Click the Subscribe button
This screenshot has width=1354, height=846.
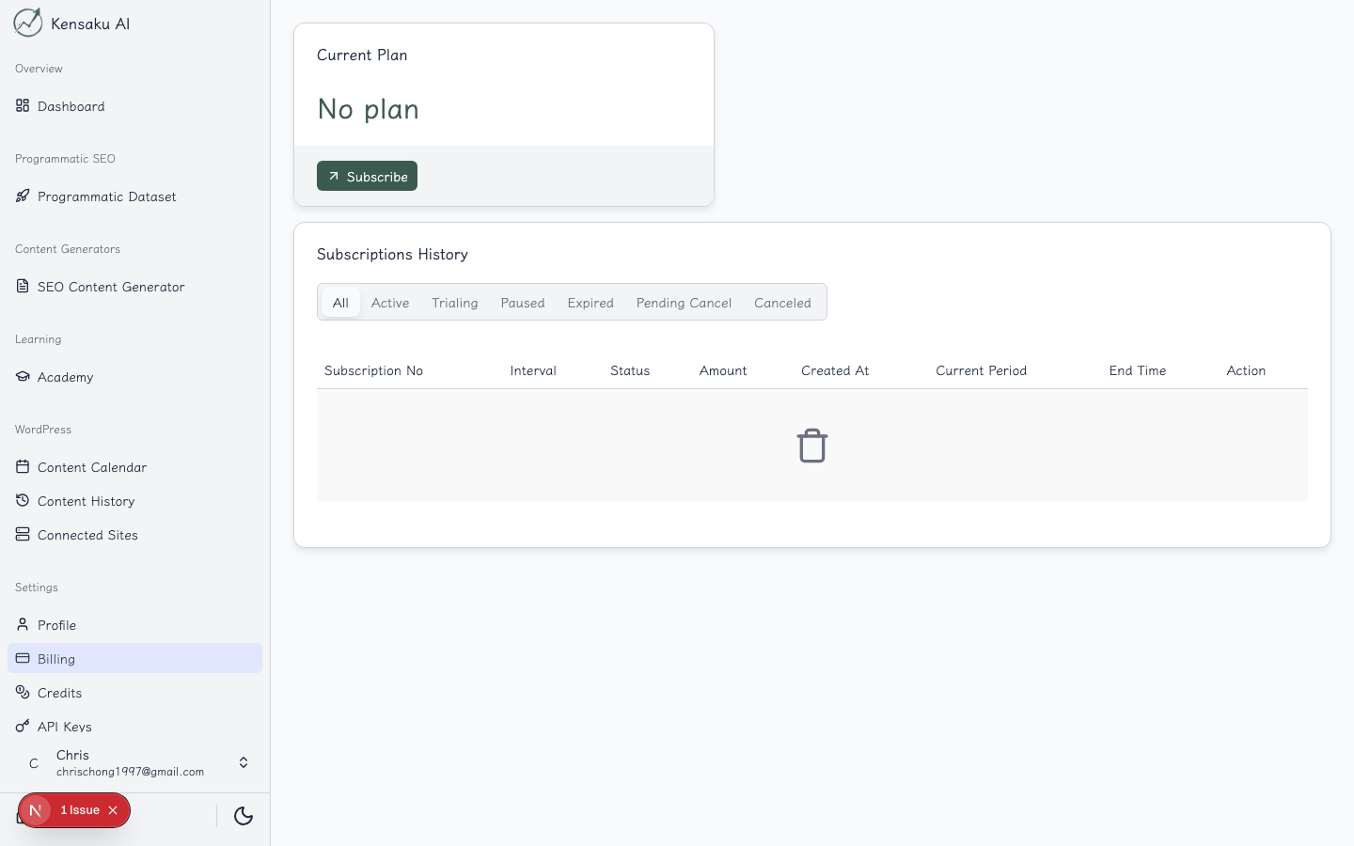367,176
